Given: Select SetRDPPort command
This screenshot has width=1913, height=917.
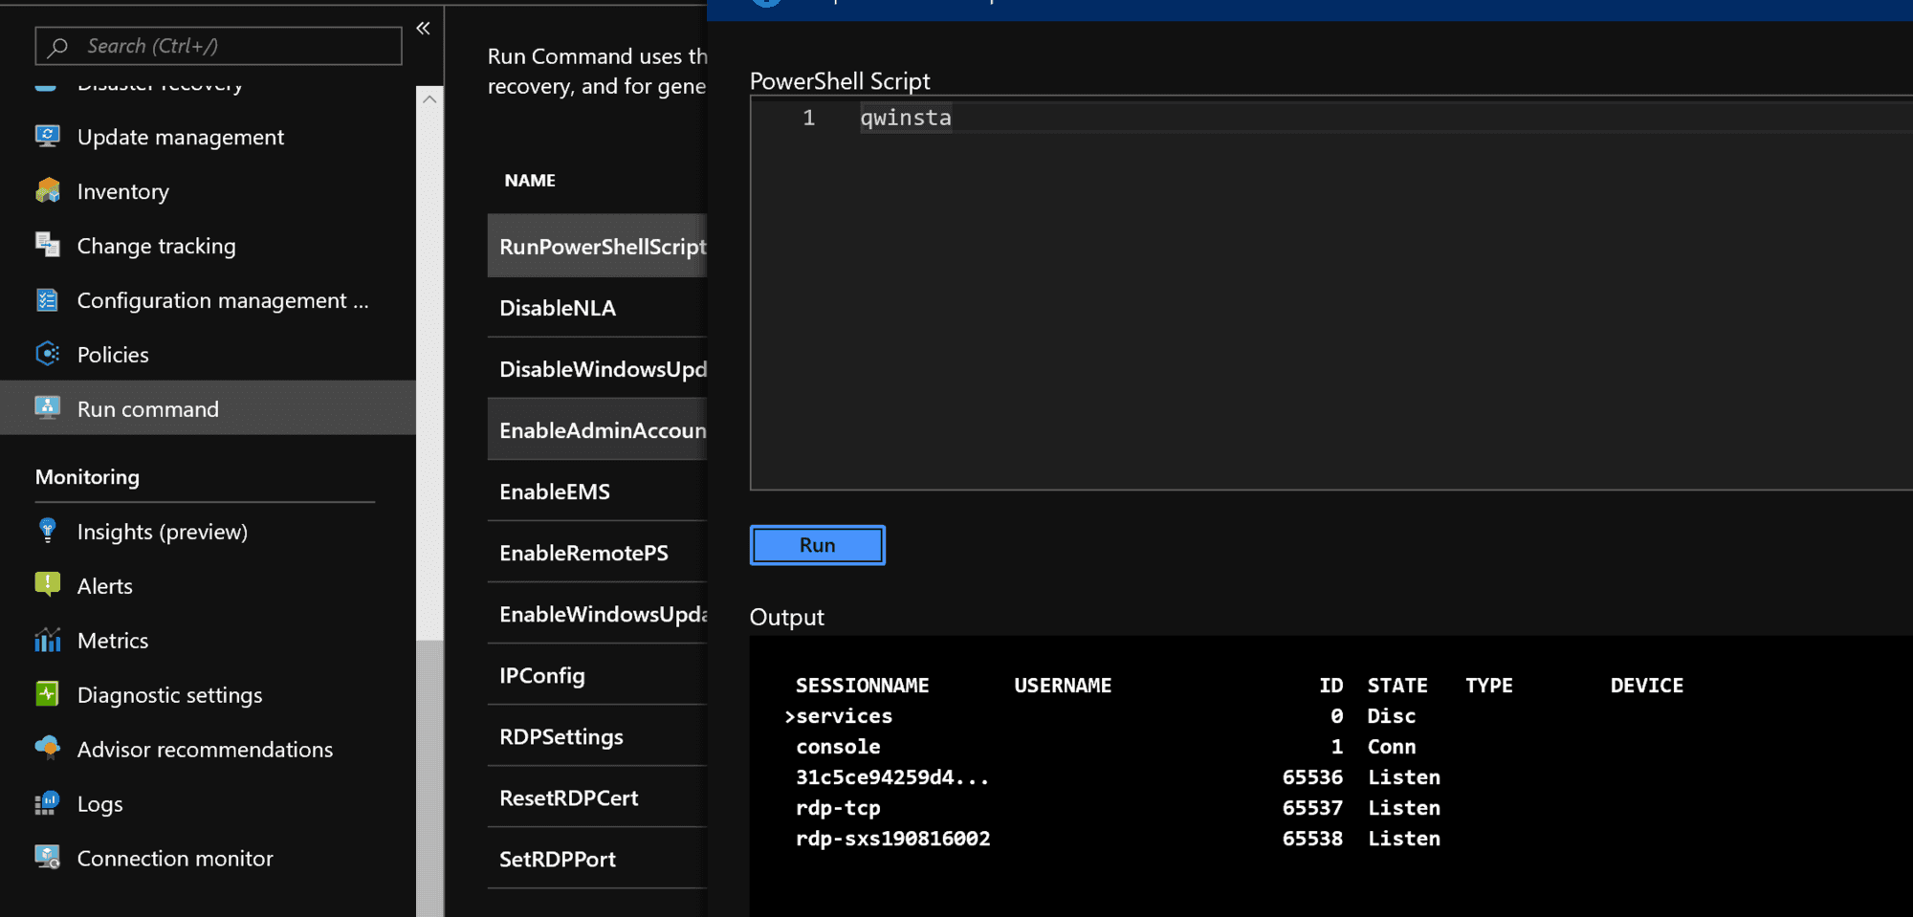Looking at the screenshot, I should point(597,858).
